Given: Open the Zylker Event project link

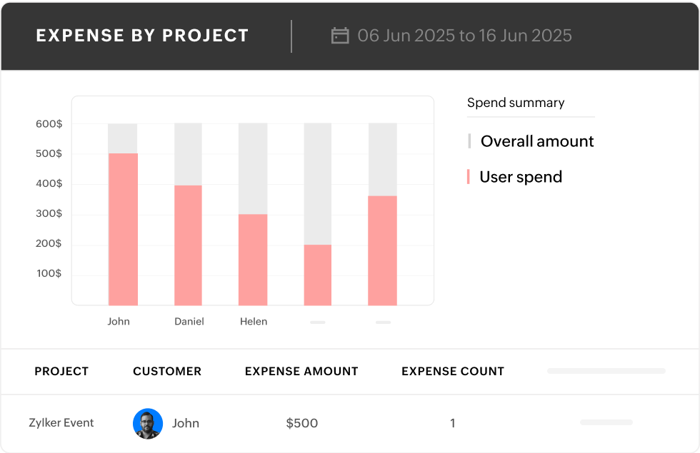Looking at the screenshot, I should click(61, 423).
